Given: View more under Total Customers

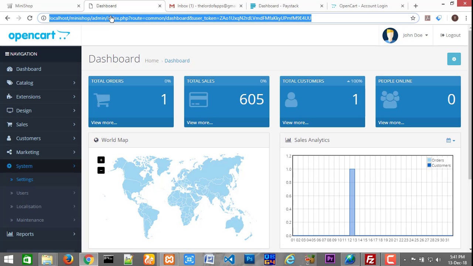Looking at the screenshot, I should [296, 123].
